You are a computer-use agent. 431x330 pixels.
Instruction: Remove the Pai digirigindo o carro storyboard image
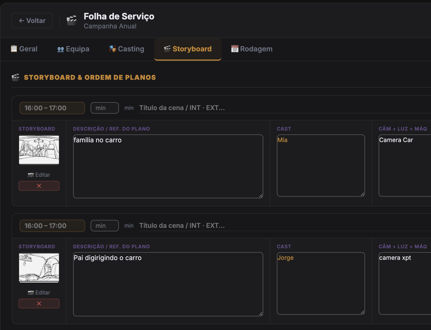[x=39, y=304]
